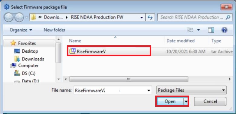Expand the File name history dropdown

(149, 90)
